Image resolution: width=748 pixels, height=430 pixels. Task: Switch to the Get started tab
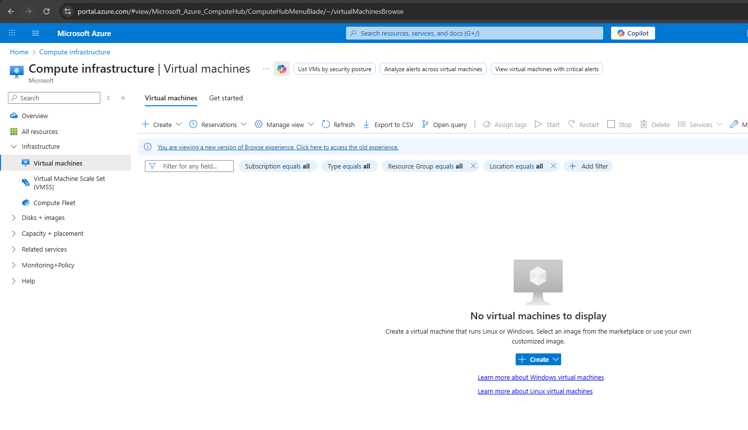pyautogui.click(x=226, y=98)
